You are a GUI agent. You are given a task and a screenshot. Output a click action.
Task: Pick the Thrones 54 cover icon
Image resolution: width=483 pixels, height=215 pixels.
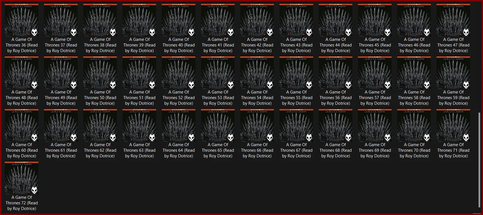tap(257, 73)
